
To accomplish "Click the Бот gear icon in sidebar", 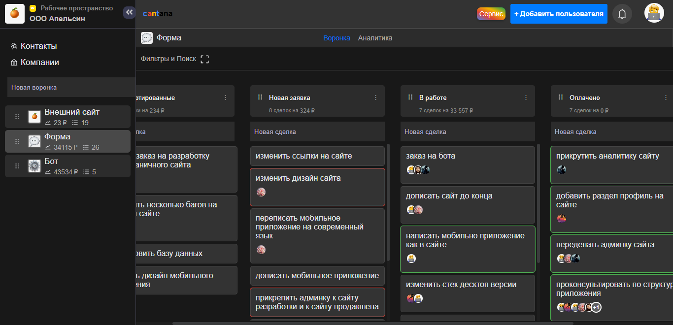I will (34, 166).
